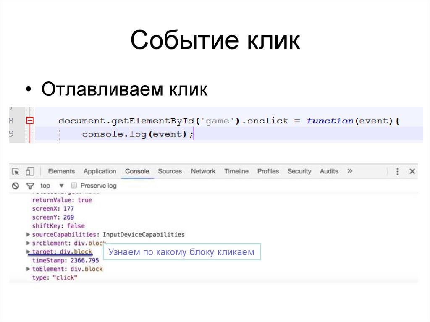Select the inspect element cursor tool
The height and width of the screenshot is (322, 430).
click(14, 171)
